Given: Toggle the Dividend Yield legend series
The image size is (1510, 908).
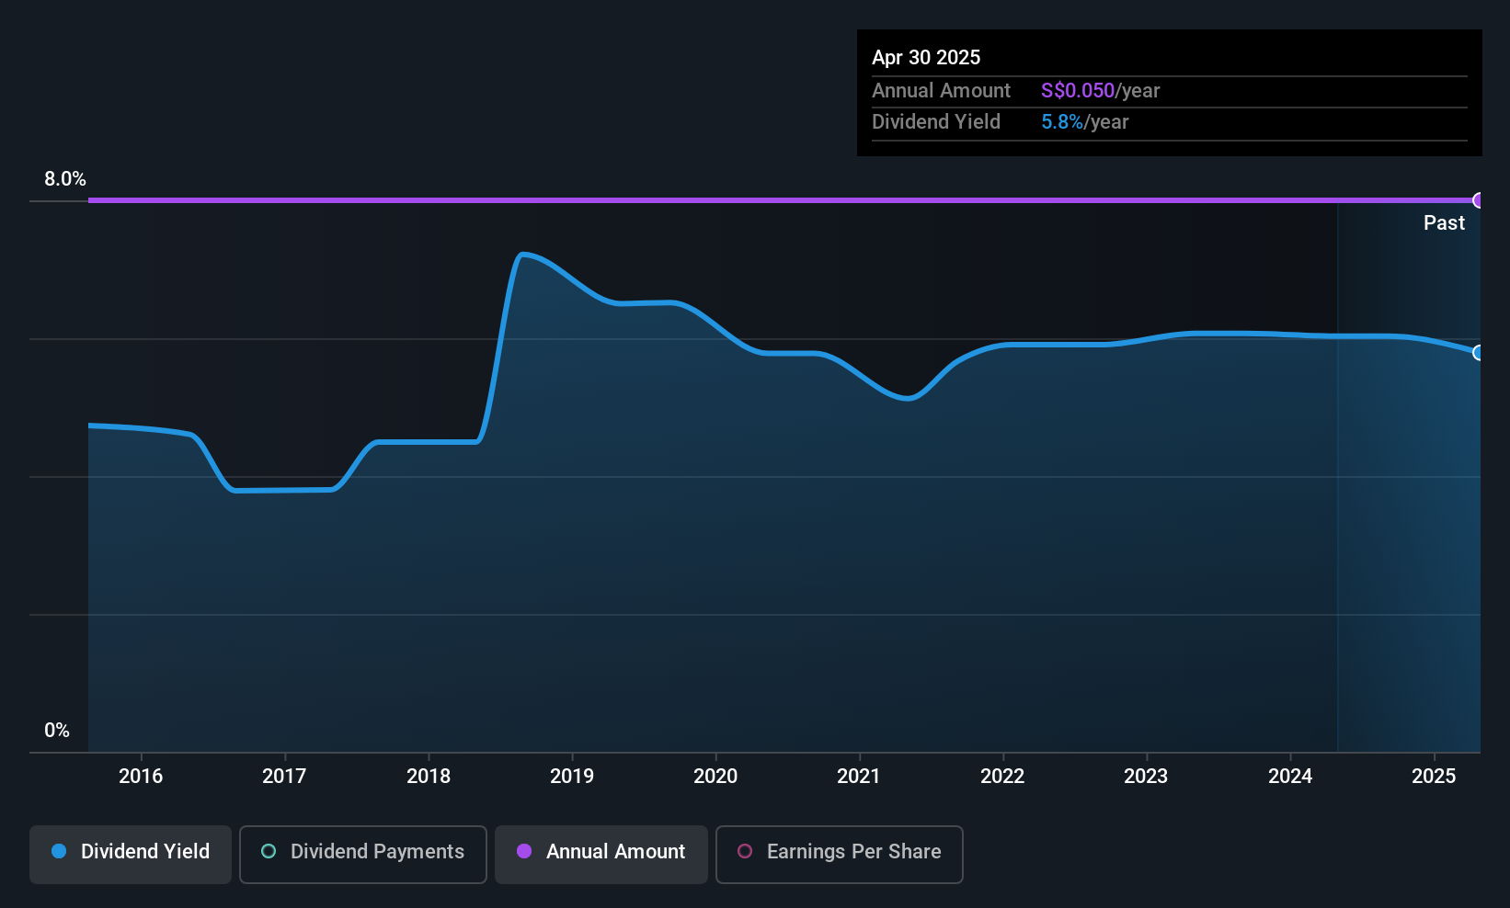Looking at the screenshot, I should click(x=131, y=854).
